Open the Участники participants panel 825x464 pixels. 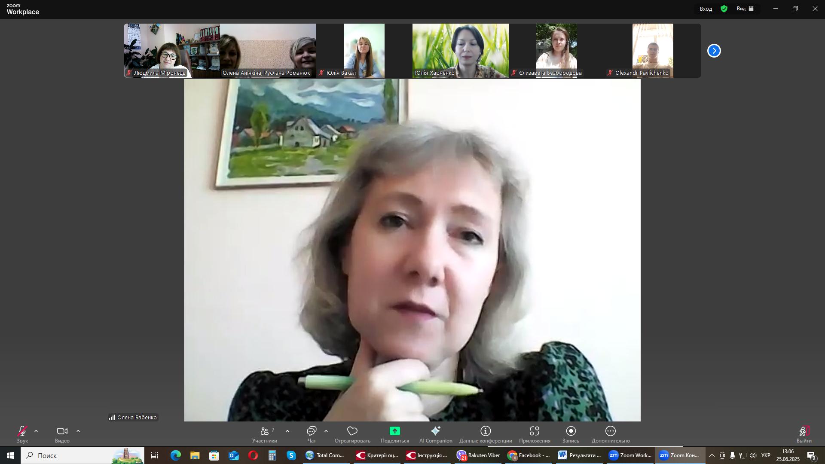pos(265,434)
